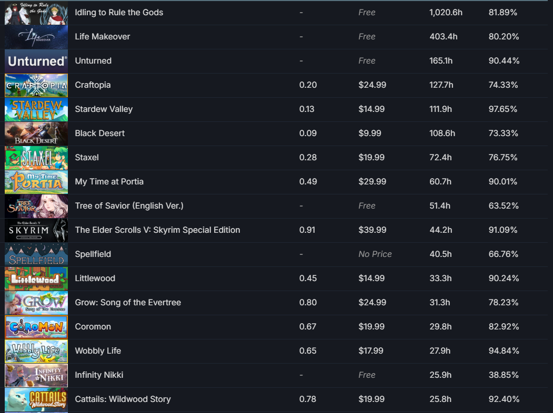
Task: Click the Life Makeover game logo
Action: (x=36, y=37)
